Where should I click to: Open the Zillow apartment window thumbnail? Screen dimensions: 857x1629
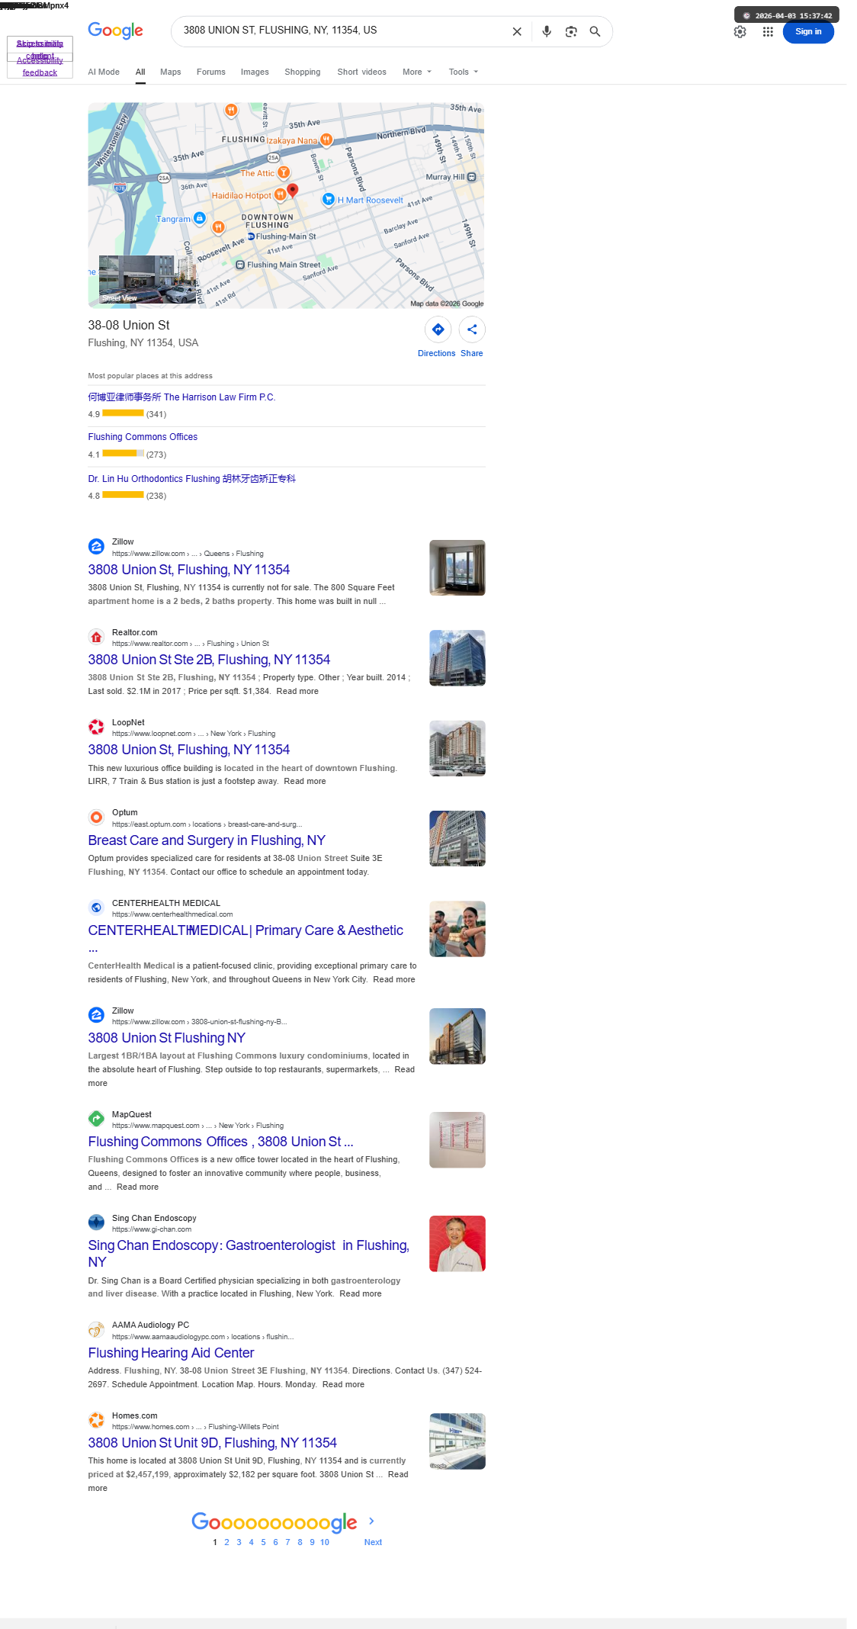pos(457,567)
